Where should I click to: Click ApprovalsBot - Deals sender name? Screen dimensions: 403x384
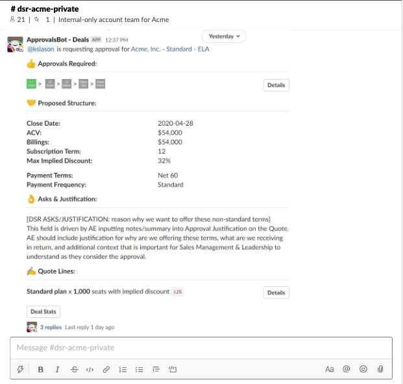click(x=58, y=40)
